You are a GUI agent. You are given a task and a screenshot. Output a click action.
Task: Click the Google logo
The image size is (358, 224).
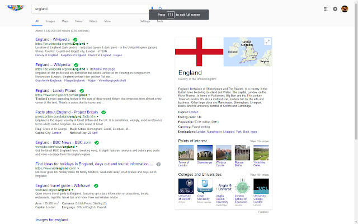point(16,8)
